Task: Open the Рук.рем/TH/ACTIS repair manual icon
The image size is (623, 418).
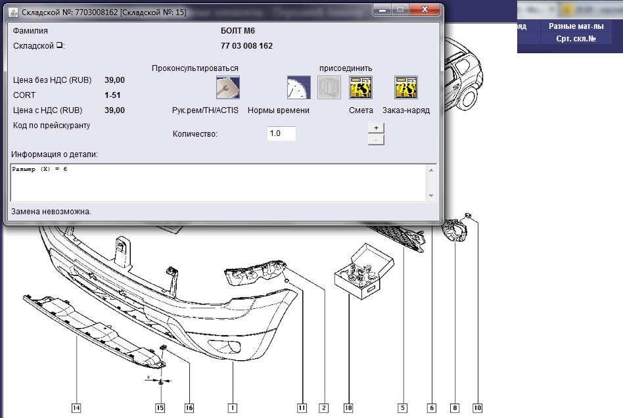Action: [x=227, y=87]
